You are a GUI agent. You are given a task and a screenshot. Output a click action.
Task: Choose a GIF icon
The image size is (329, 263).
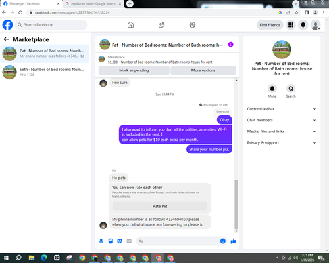coord(129,241)
